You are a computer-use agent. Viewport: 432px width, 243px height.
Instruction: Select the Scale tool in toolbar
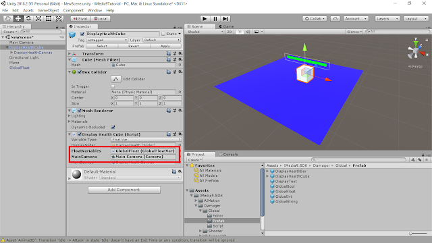[38, 18]
